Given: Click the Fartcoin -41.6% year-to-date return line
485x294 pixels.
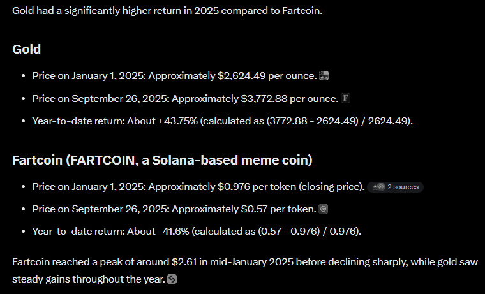Looking at the screenshot, I should (x=197, y=232).
